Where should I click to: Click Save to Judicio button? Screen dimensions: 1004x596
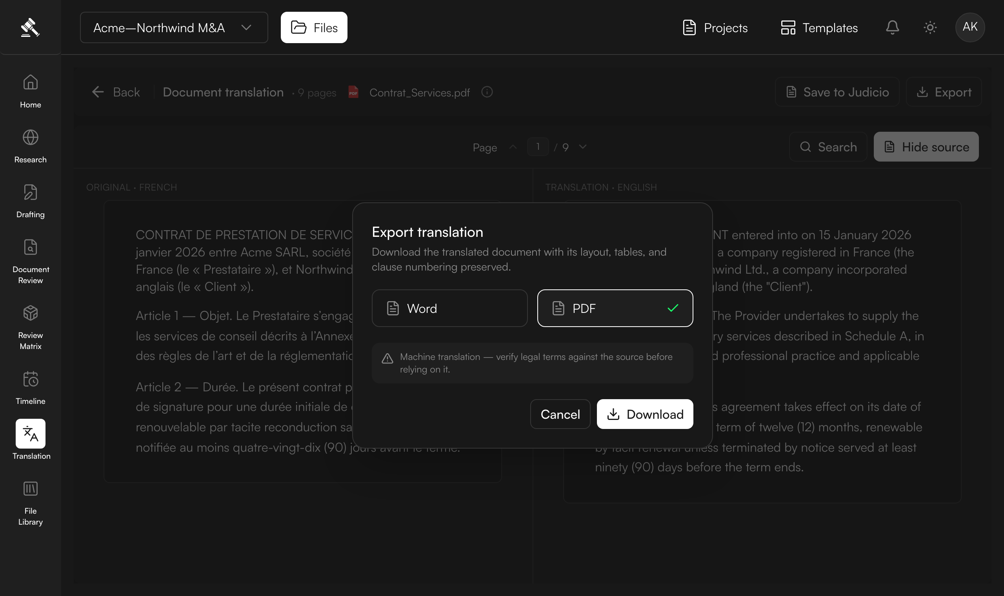point(837,92)
